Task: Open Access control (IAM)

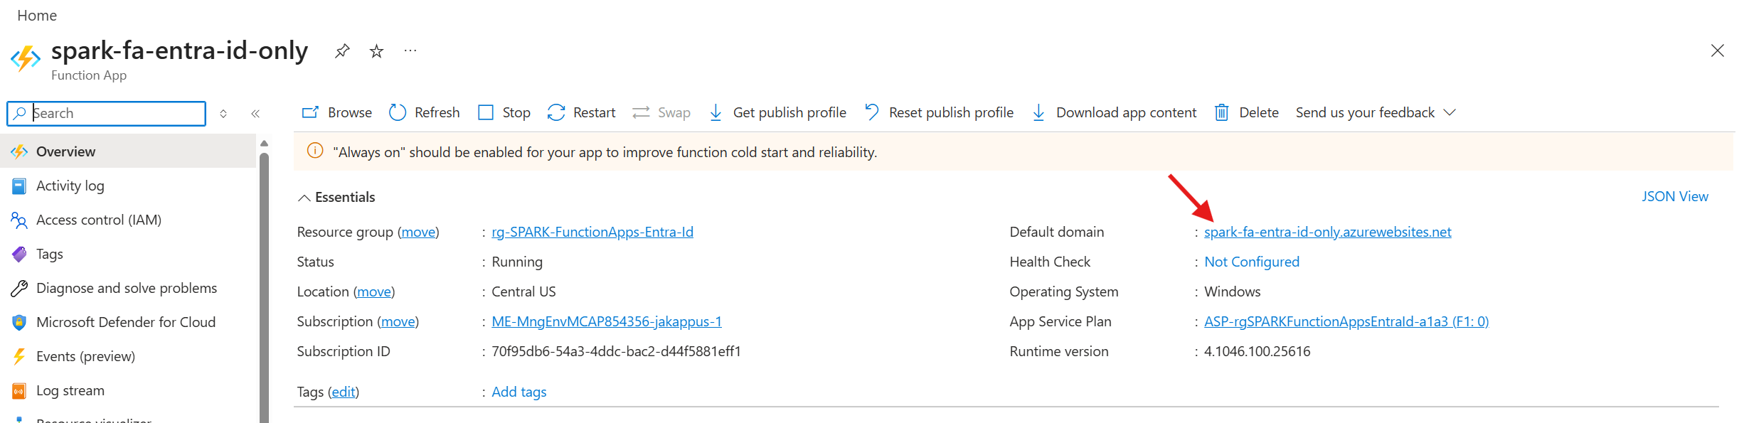Action: [98, 220]
